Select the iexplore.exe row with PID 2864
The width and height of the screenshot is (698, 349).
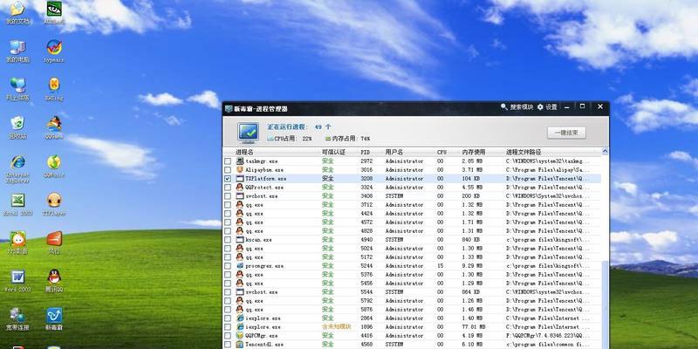(412, 318)
